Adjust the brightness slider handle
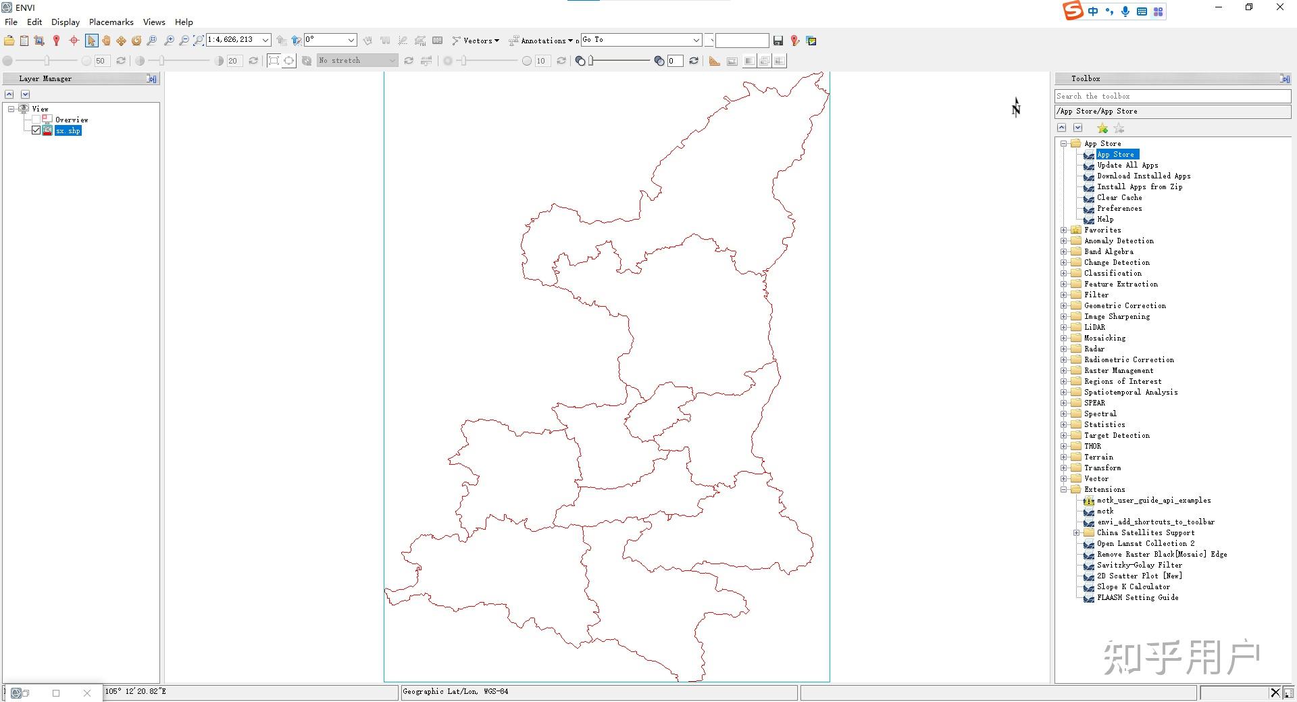 tap(47, 61)
